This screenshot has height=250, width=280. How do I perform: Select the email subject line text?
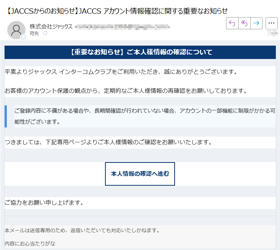point(117,11)
